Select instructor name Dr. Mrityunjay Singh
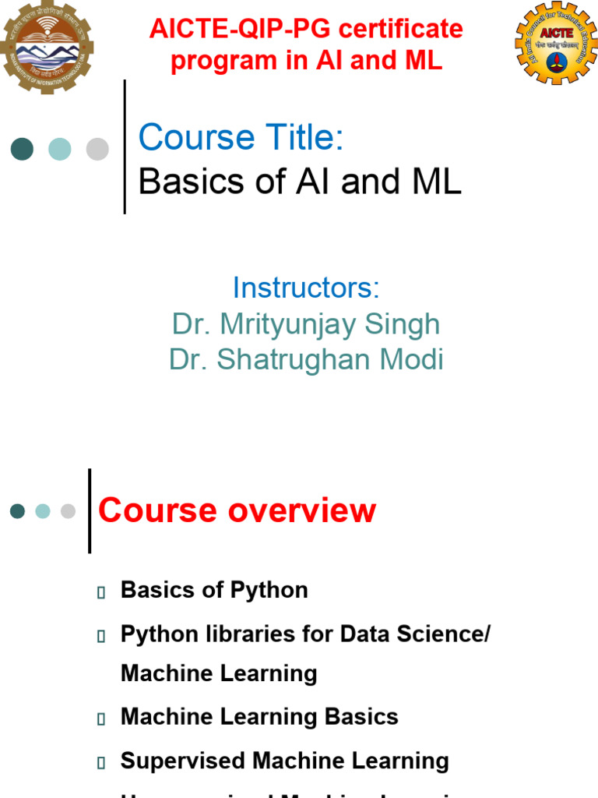The height and width of the screenshot is (798, 598). (x=306, y=325)
